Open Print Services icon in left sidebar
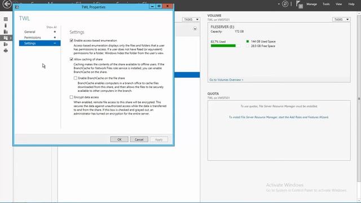The height and width of the screenshot is (203, 361). point(6,50)
